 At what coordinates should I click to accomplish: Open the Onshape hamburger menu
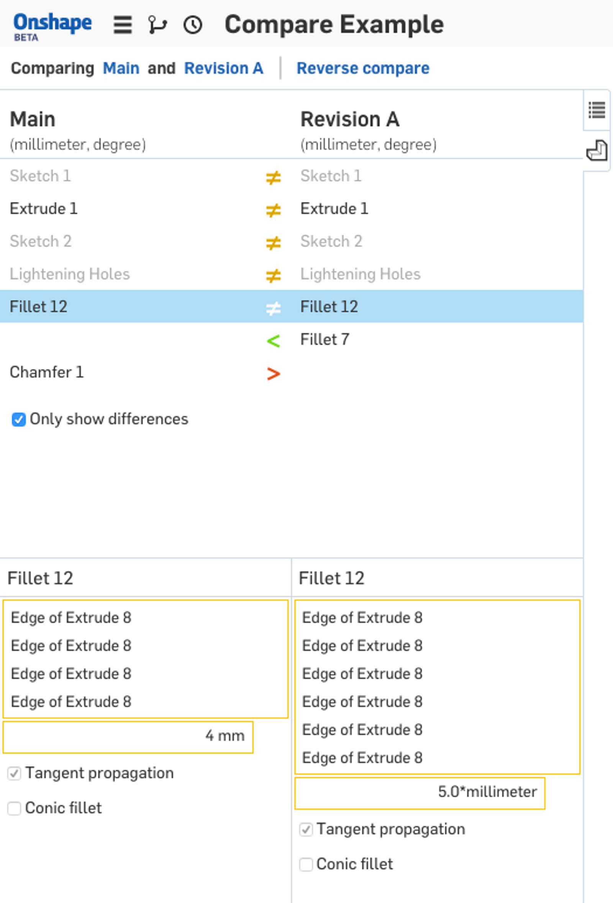tap(122, 25)
